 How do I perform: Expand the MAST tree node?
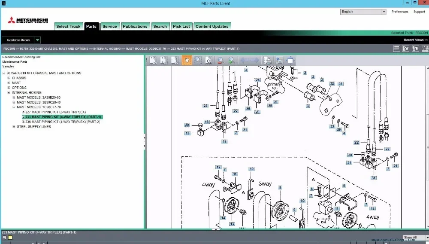point(9,83)
